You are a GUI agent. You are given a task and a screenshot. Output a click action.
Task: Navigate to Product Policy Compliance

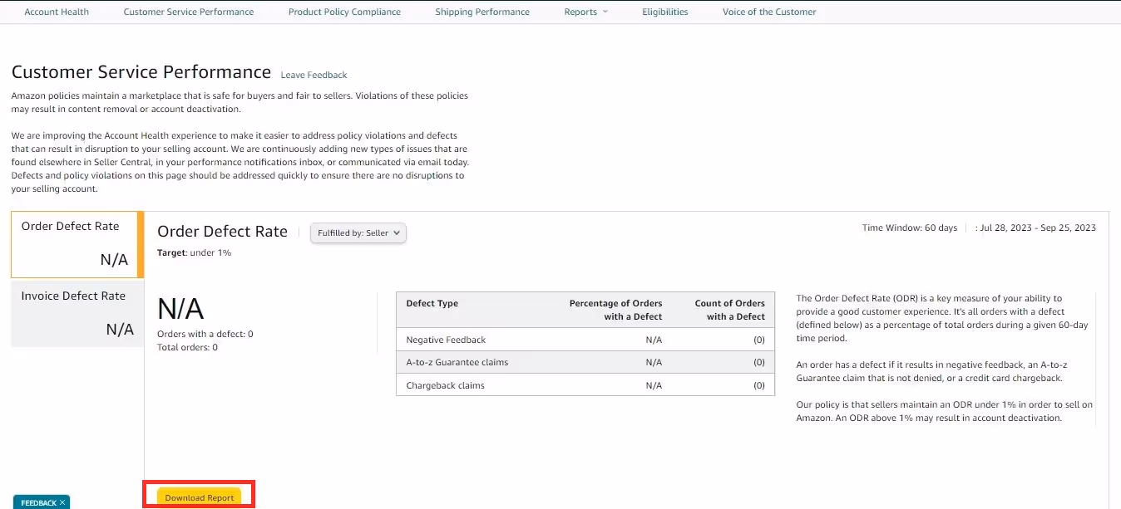point(344,12)
